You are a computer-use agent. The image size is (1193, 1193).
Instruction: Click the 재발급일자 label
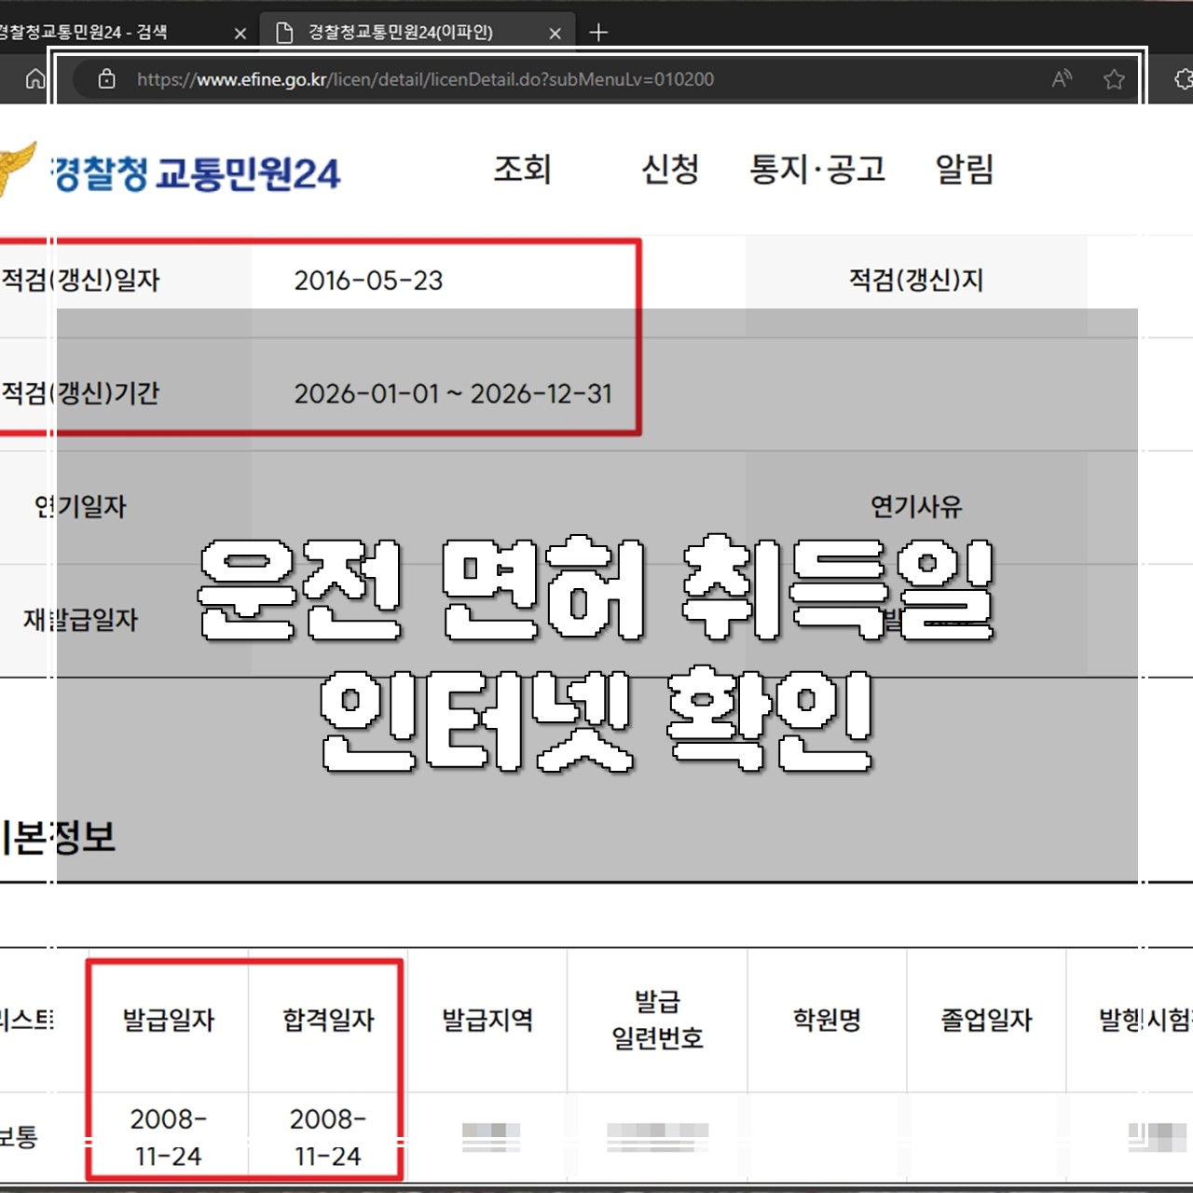click(x=80, y=620)
